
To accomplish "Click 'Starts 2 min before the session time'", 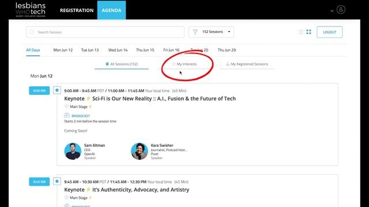I will pos(91,121).
